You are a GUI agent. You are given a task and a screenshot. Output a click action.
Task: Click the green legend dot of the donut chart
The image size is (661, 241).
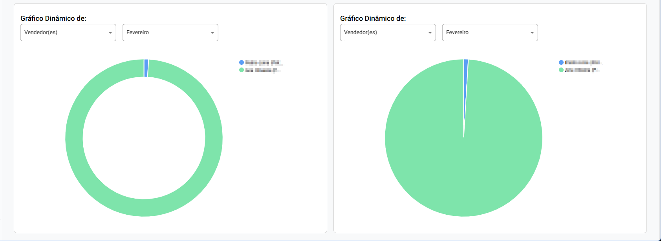pyautogui.click(x=242, y=70)
